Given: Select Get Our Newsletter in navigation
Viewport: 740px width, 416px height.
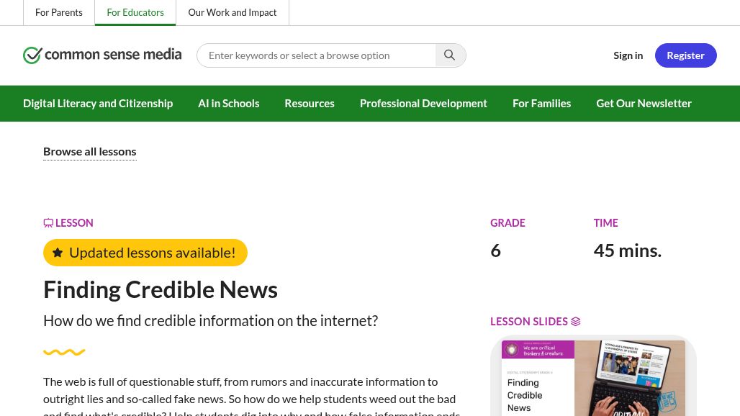Looking at the screenshot, I should [644, 104].
